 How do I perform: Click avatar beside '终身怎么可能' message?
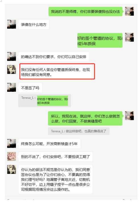11,143
